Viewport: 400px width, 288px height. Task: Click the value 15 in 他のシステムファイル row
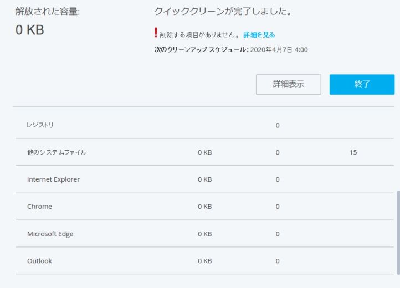click(353, 152)
